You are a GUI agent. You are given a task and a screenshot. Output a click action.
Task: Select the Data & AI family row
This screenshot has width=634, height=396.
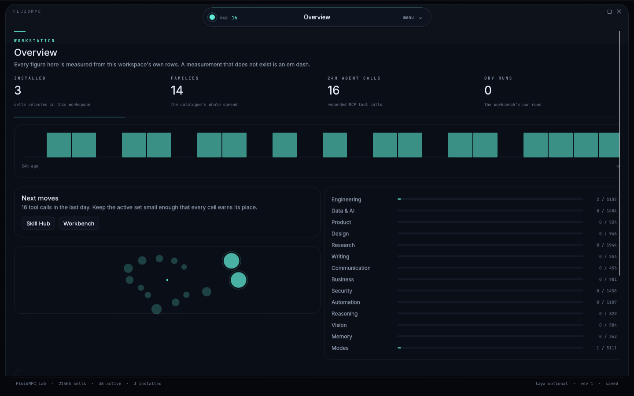pos(474,211)
